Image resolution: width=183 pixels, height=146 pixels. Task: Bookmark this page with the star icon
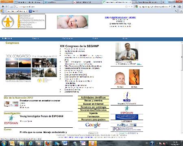(x=126, y=6)
